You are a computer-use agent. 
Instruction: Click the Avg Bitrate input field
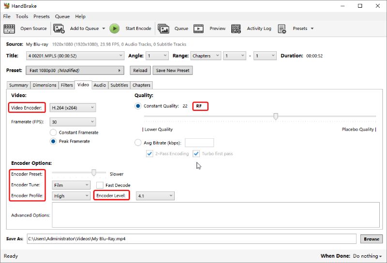pyautogui.click(x=199, y=143)
